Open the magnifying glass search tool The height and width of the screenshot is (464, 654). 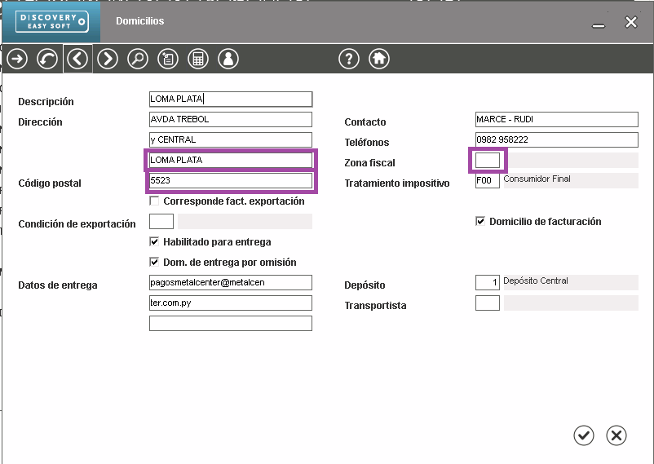138,59
